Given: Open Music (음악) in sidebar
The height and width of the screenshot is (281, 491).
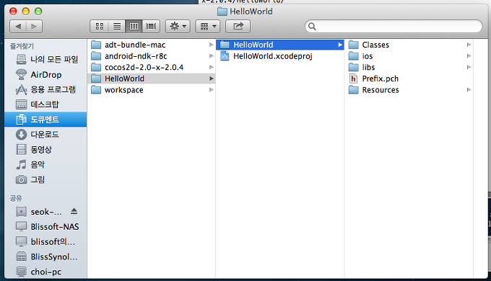Looking at the screenshot, I should pos(45,164).
